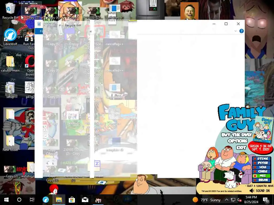
Task: Switch to LibreWolf in the taskbar
Action: [x=46, y=200]
